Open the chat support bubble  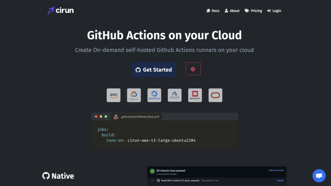[x=319, y=176]
